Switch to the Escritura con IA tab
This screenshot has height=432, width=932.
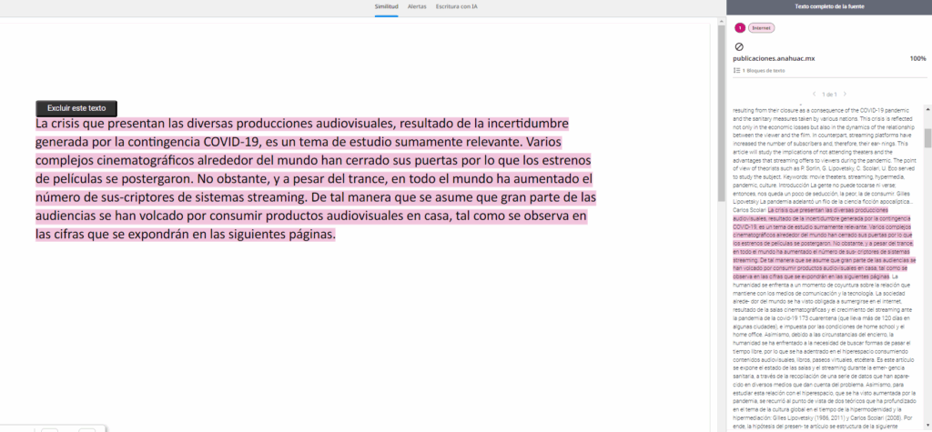tap(457, 6)
